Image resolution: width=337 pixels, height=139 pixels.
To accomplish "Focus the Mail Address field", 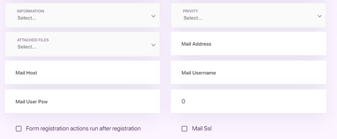I will click(249, 43).
